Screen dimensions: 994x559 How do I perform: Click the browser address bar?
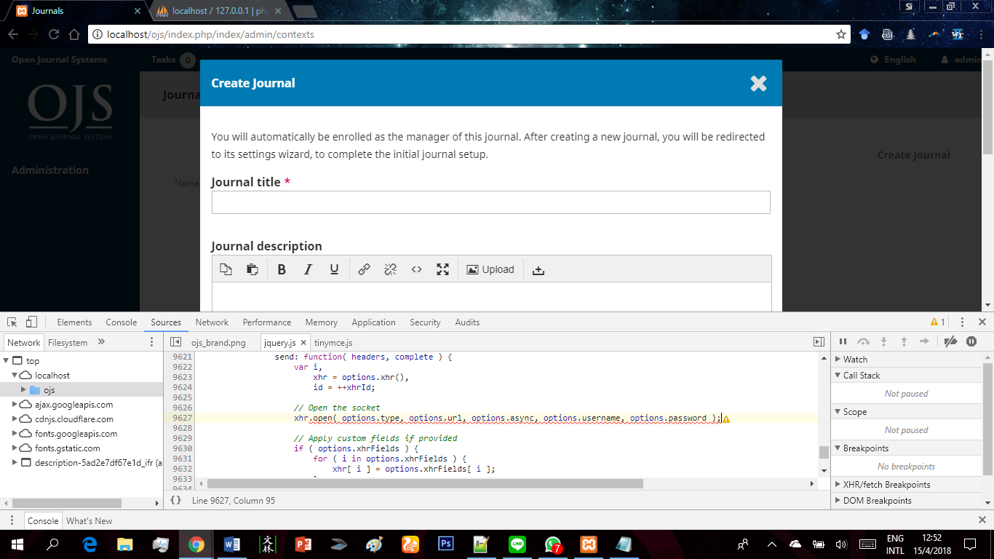pos(469,34)
